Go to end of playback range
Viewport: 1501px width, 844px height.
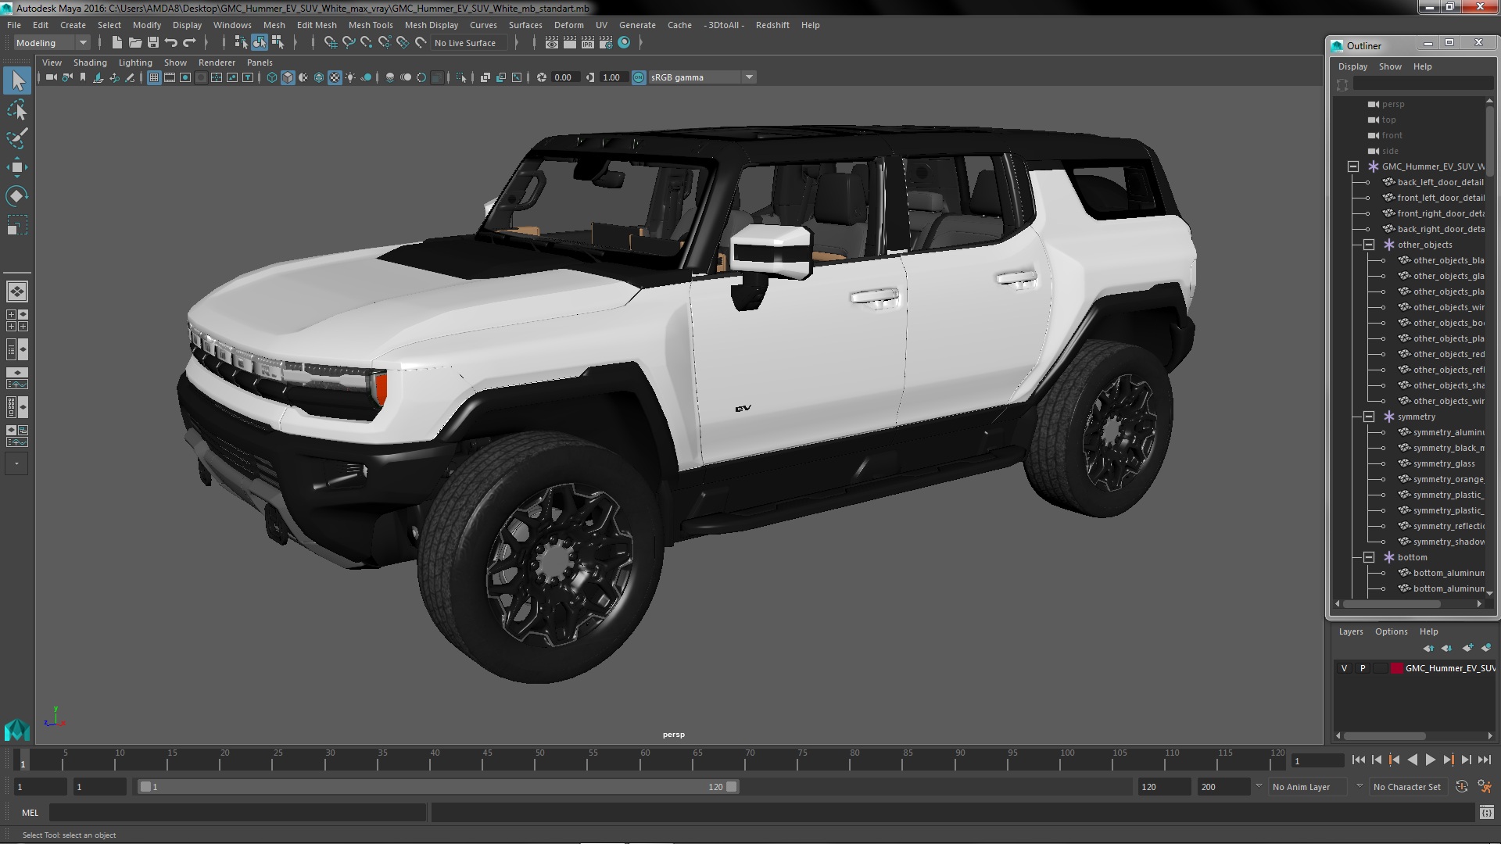[1484, 760]
